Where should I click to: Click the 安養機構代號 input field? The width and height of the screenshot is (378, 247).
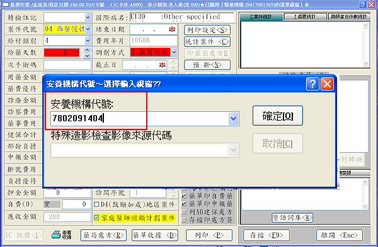[x=139, y=119]
